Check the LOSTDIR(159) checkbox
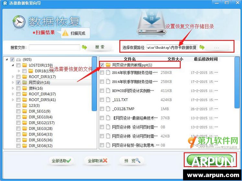The width and height of the screenshot is (242, 181). tap(18, 65)
